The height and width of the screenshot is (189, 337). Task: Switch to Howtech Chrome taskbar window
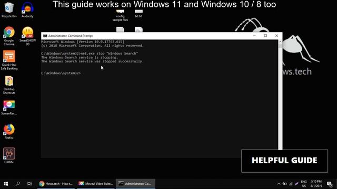tap(56, 184)
